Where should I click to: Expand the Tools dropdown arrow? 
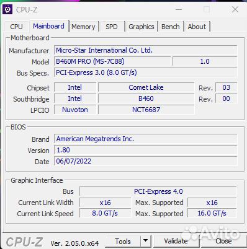146,241
